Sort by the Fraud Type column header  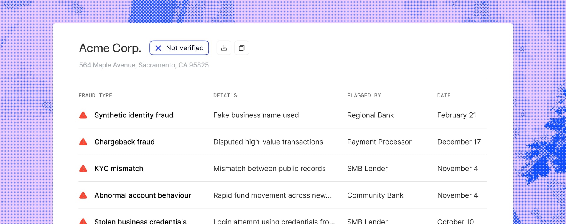click(x=95, y=95)
